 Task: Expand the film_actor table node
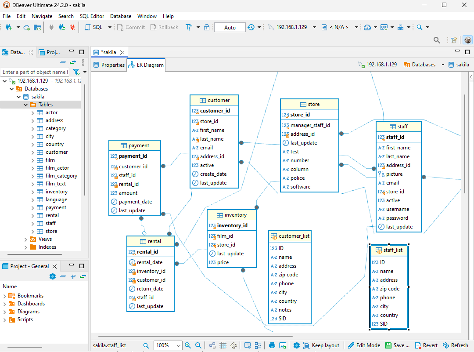click(x=32, y=168)
